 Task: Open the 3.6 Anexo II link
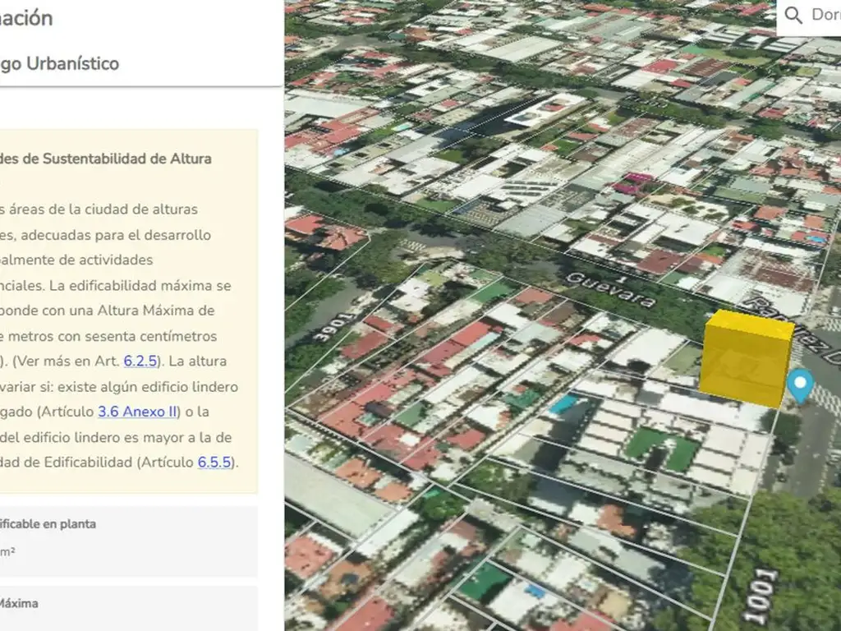point(138,412)
